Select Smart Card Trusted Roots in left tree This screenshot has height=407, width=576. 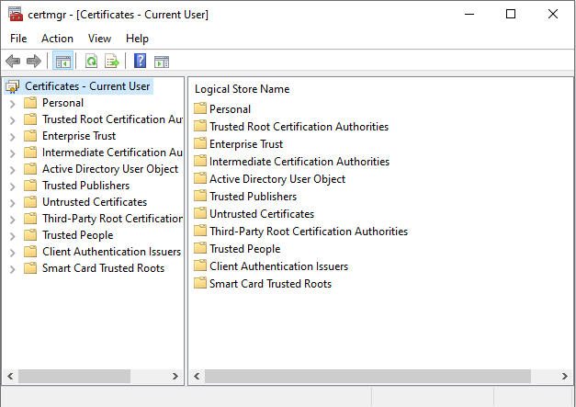(x=103, y=268)
